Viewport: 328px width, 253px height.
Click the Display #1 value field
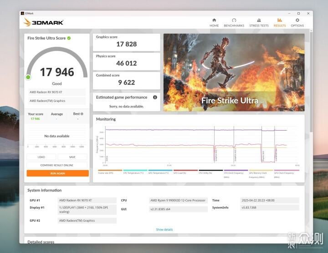pos(87,210)
